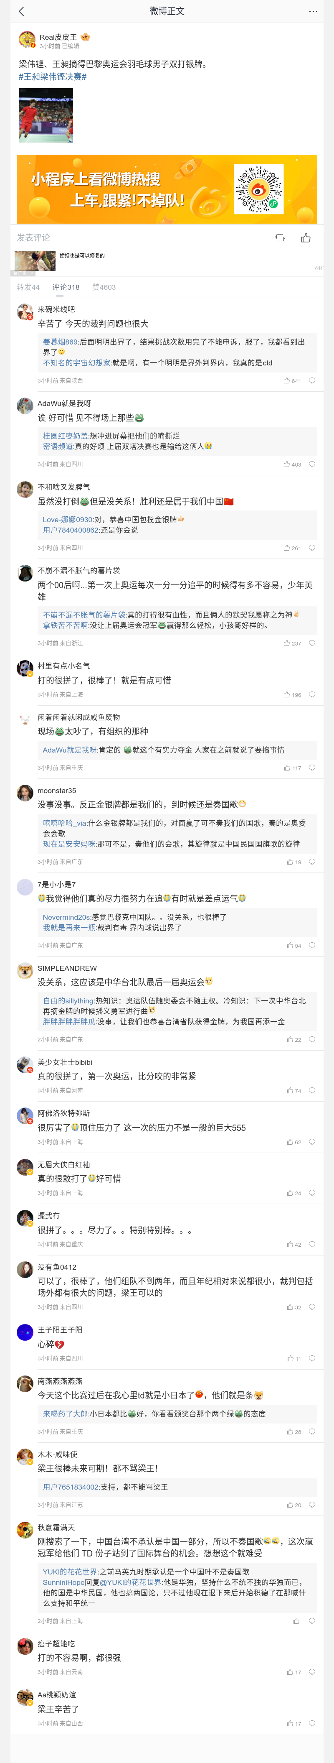Open the badminton match photo thumbnail
Viewport: 334px width, 1763px height.
pos(46,114)
